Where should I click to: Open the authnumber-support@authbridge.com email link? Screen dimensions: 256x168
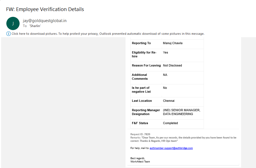[x=171, y=148]
